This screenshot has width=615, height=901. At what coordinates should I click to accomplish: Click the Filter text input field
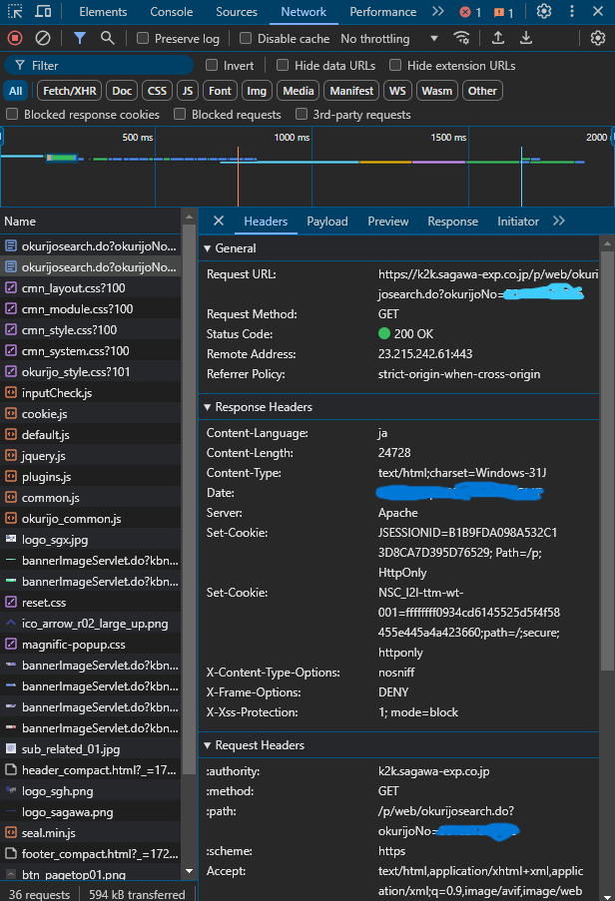pyautogui.click(x=100, y=65)
